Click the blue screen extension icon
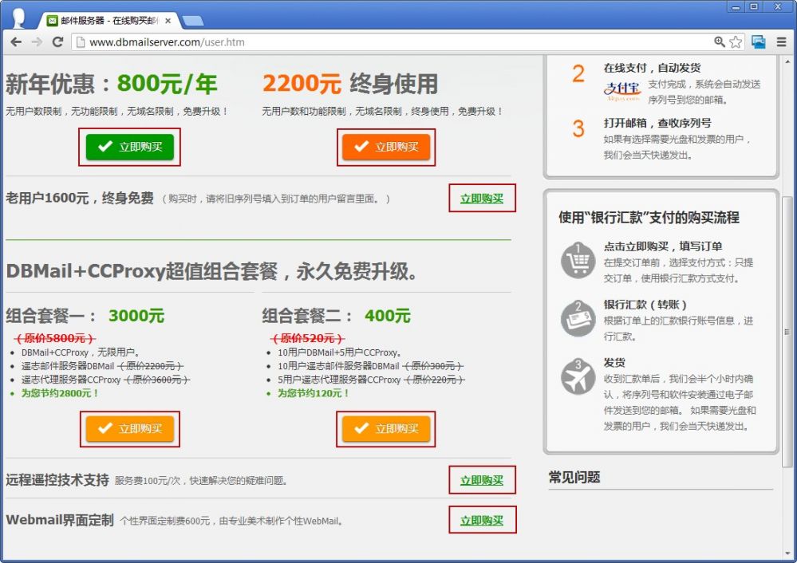 759,42
